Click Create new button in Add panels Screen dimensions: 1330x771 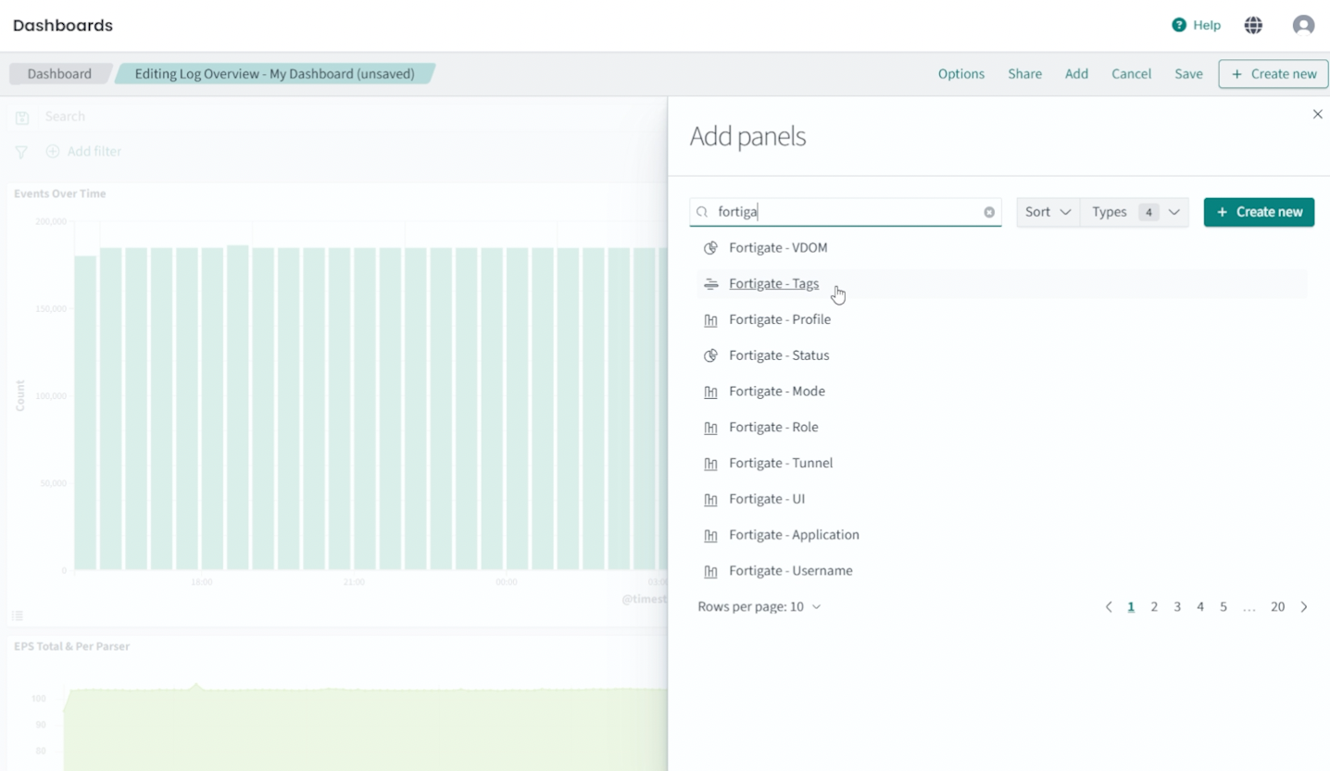[1259, 212]
